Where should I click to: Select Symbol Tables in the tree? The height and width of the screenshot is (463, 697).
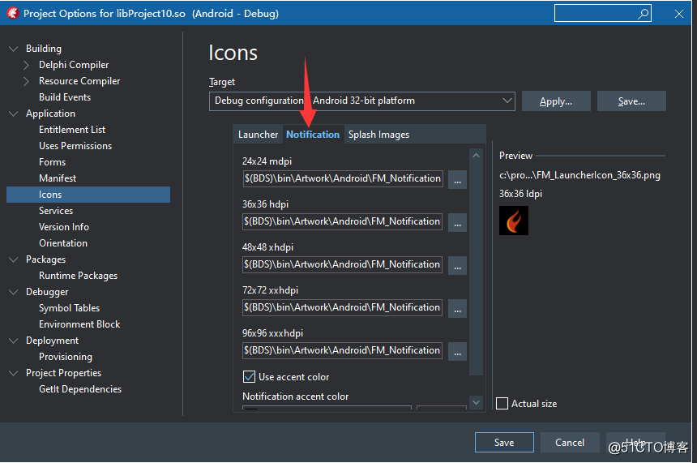pyautogui.click(x=69, y=308)
